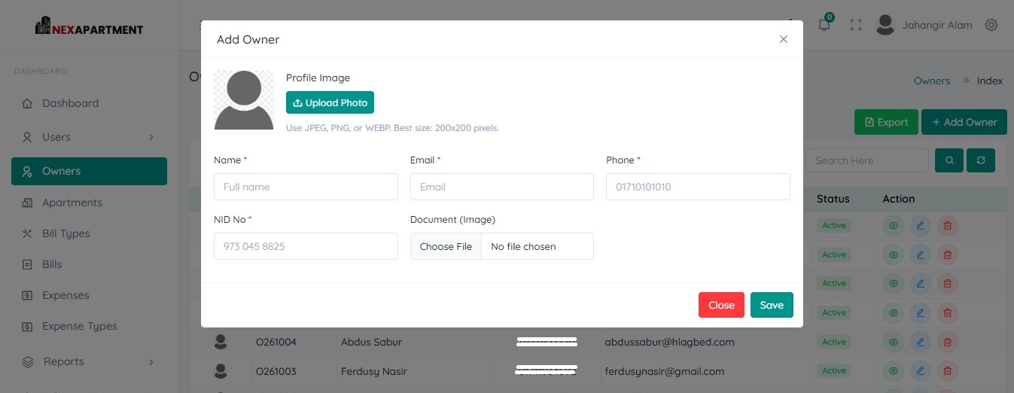This screenshot has height=393, width=1014.
Task: Click the Upload Photo button
Action: point(330,102)
